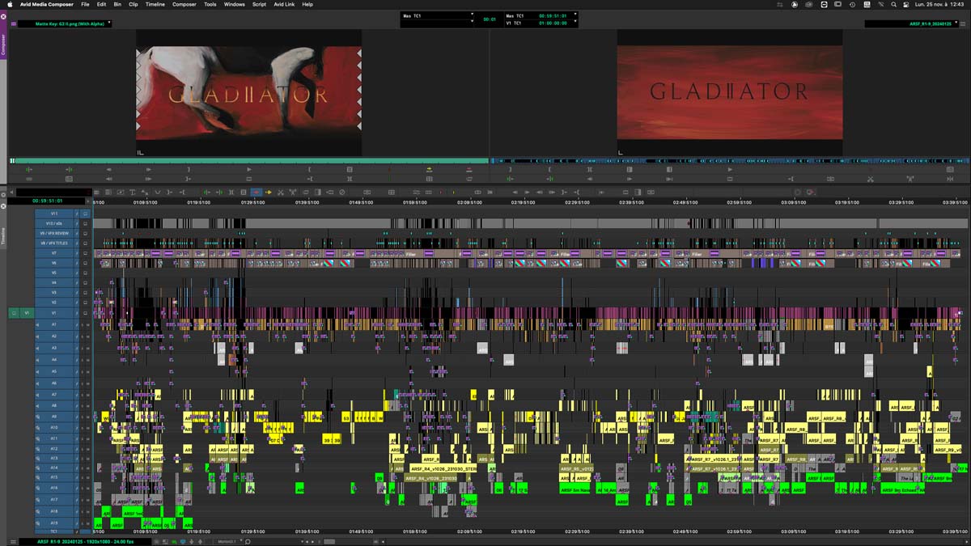Open the Composer menu

pyautogui.click(x=184, y=4)
